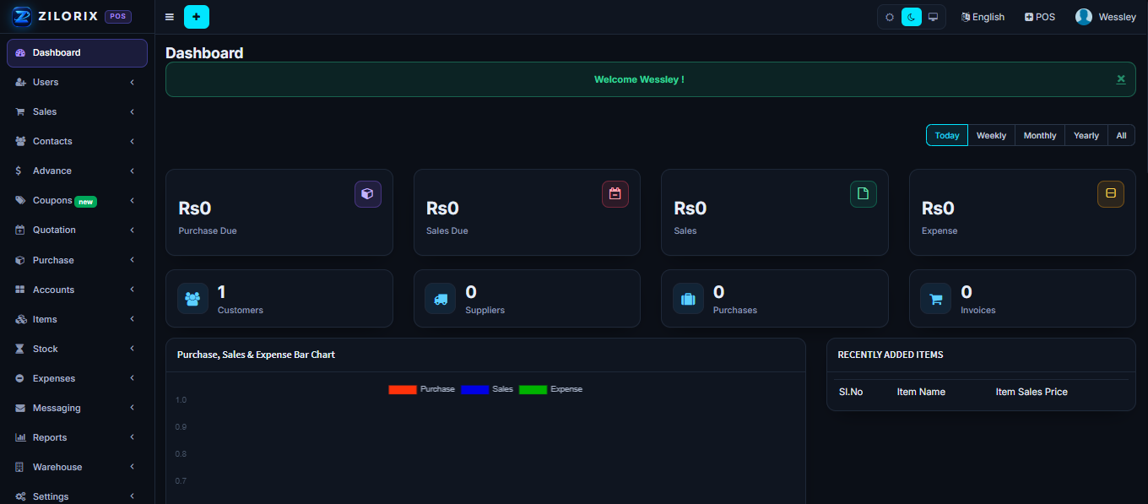Viewport: 1148px width, 504px height.
Task: Click the Purchase Due cube icon
Action: coord(368,194)
